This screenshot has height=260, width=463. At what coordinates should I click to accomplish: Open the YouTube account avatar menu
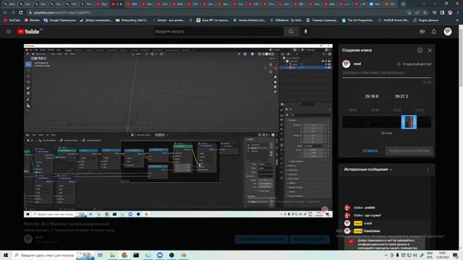click(x=448, y=32)
